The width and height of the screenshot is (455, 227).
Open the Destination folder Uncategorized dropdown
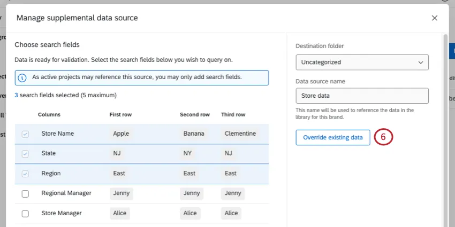362,62
